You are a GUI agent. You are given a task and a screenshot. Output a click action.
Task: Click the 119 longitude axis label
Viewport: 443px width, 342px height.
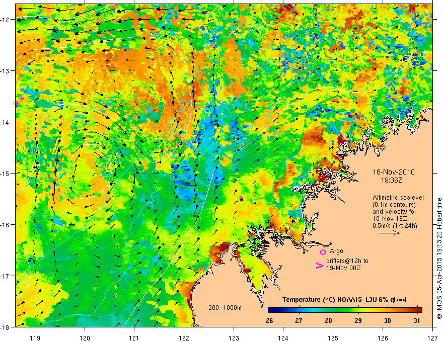pos(35,338)
